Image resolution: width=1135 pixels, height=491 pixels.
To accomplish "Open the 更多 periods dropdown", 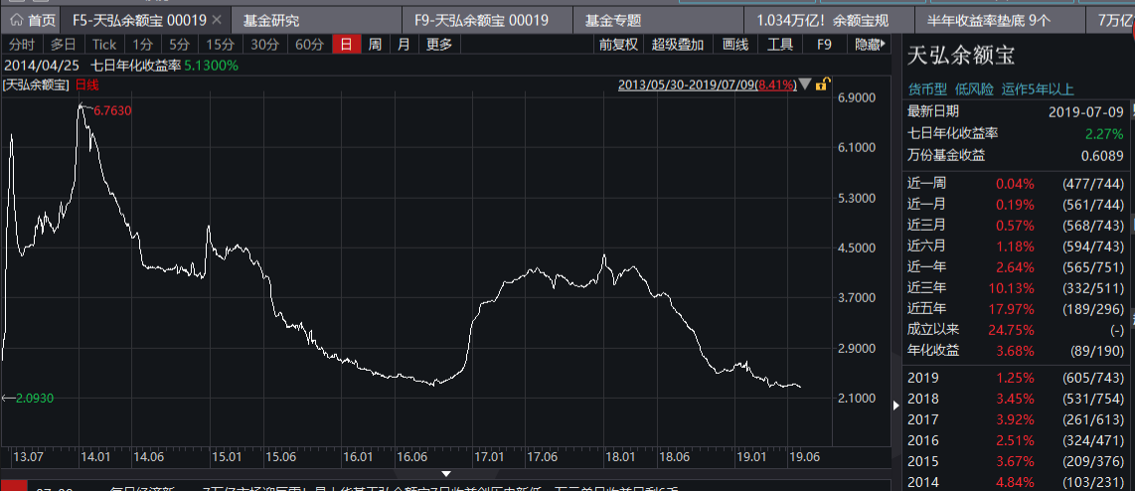I will coord(438,44).
